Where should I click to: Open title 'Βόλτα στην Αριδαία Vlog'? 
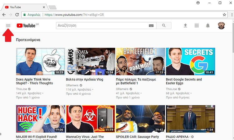85,79
